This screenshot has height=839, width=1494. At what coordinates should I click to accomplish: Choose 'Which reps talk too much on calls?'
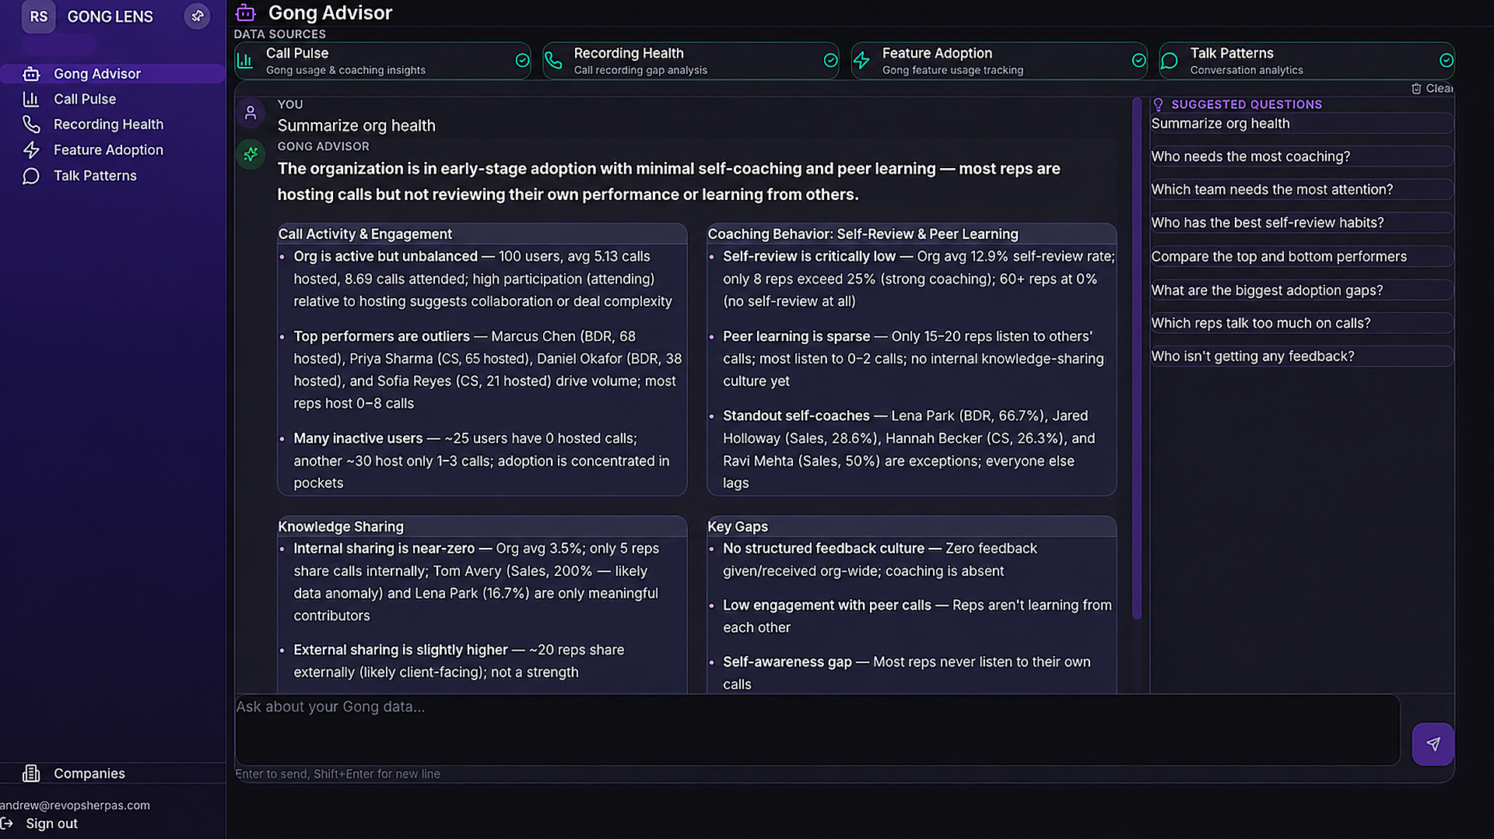click(x=1302, y=323)
